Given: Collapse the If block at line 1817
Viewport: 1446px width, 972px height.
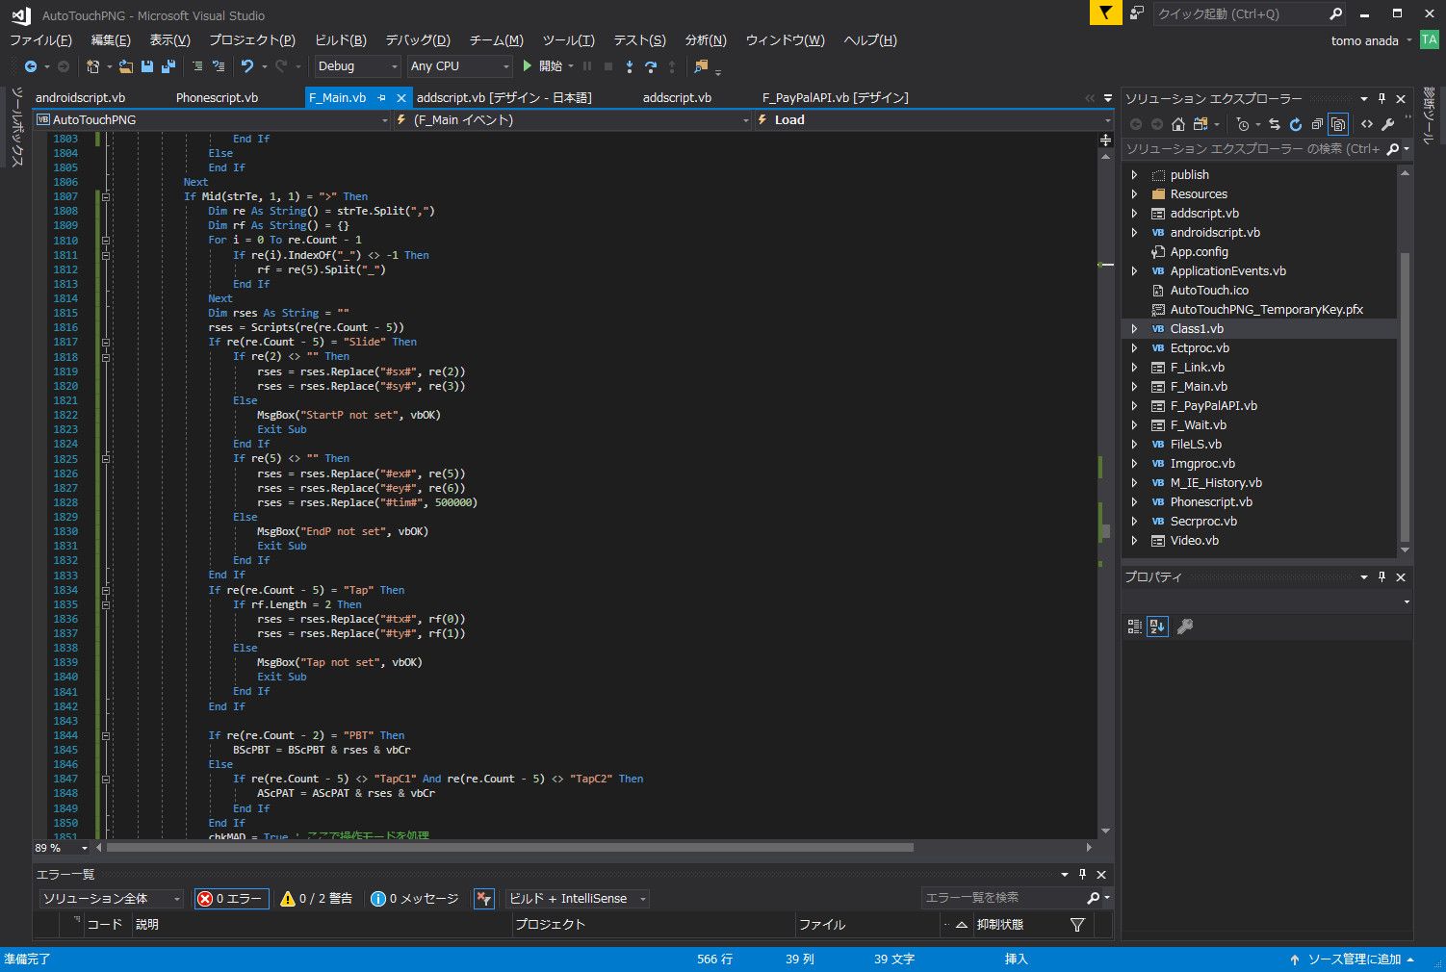Looking at the screenshot, I should tap(106, 342).
